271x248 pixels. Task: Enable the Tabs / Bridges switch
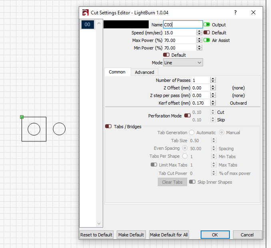click(x=108, y=127)
